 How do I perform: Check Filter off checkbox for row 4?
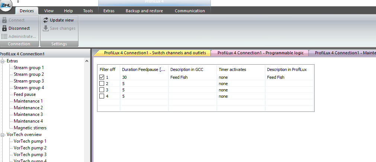coord(102,96)
